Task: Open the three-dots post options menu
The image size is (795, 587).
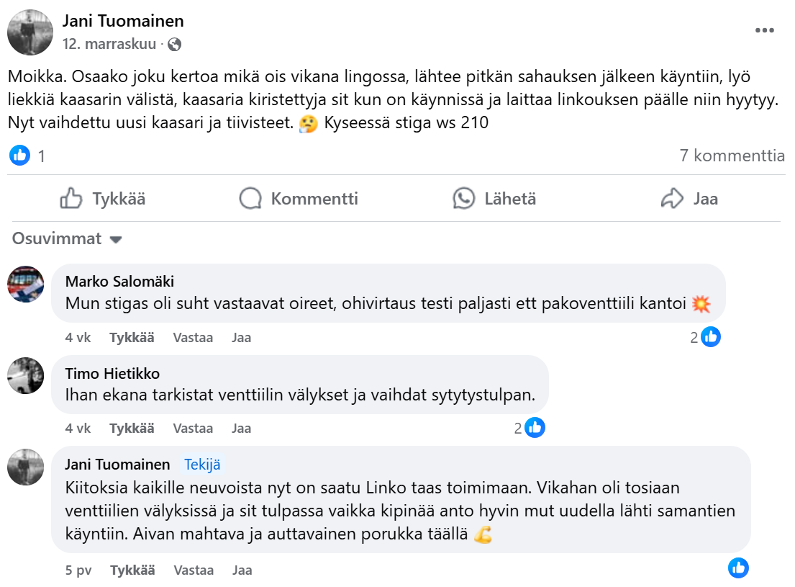Action: (x=765, y=30)
